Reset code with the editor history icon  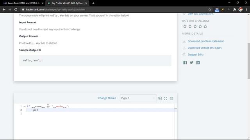pyautogui.click(x=160, y=98)
